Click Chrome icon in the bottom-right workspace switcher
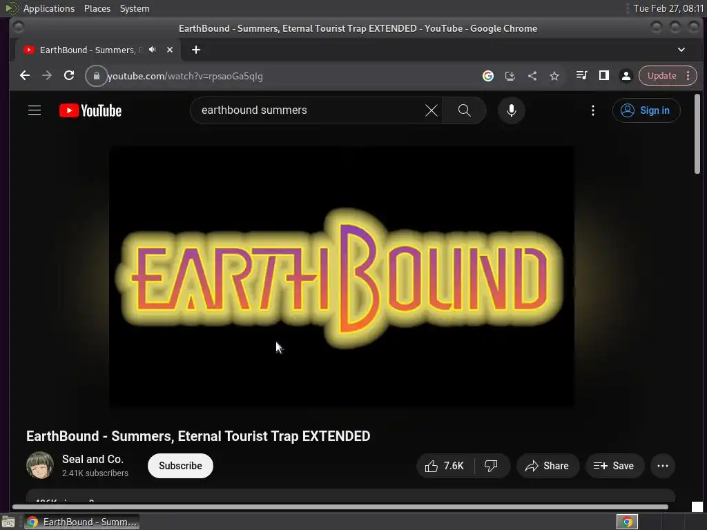707x530 pixels. tap(627, 522)
